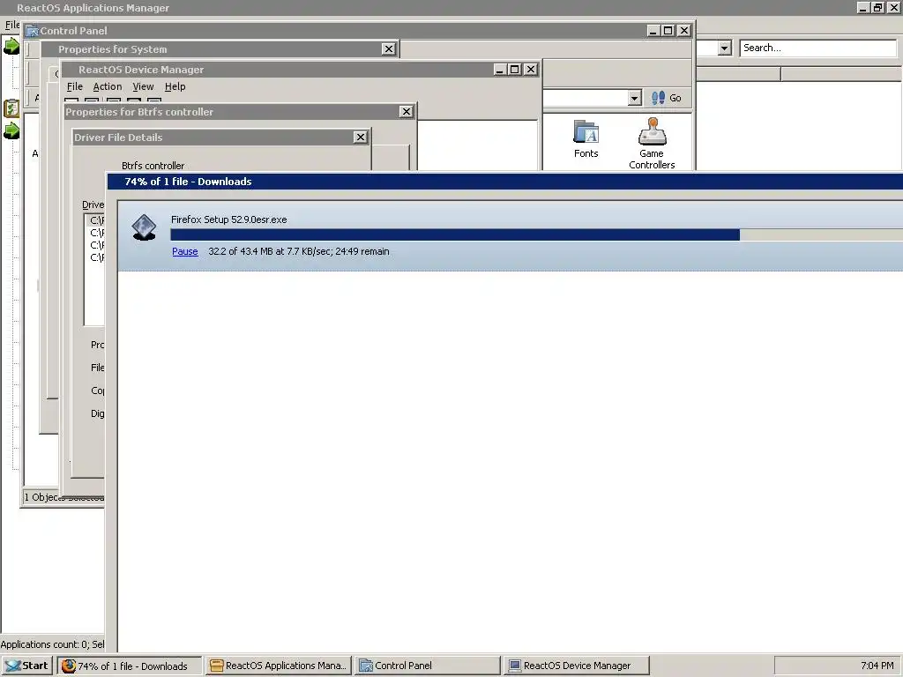
Task: Minimize the ReactOS Device Manager window
Action: 499,70
